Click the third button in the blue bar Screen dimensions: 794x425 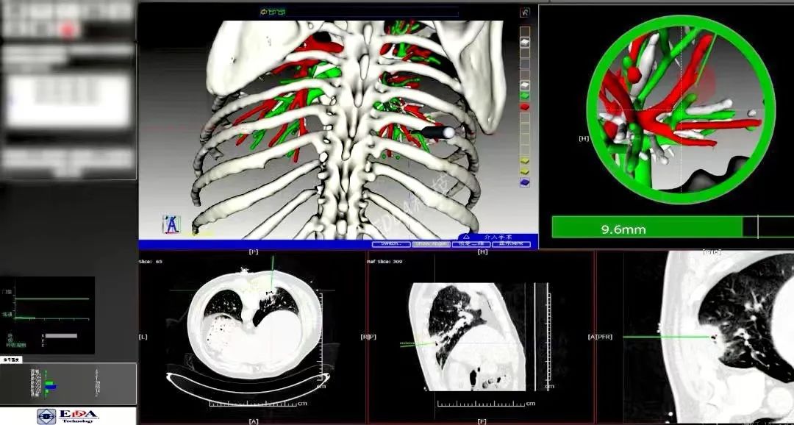click(471, 244)
